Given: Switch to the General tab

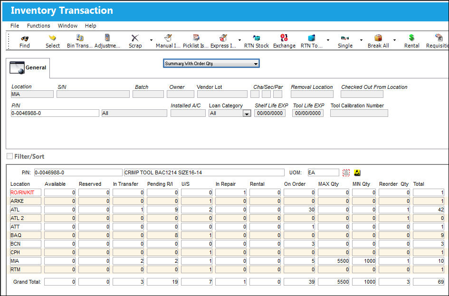Looking at the screenshot, I should pos(28,68).
